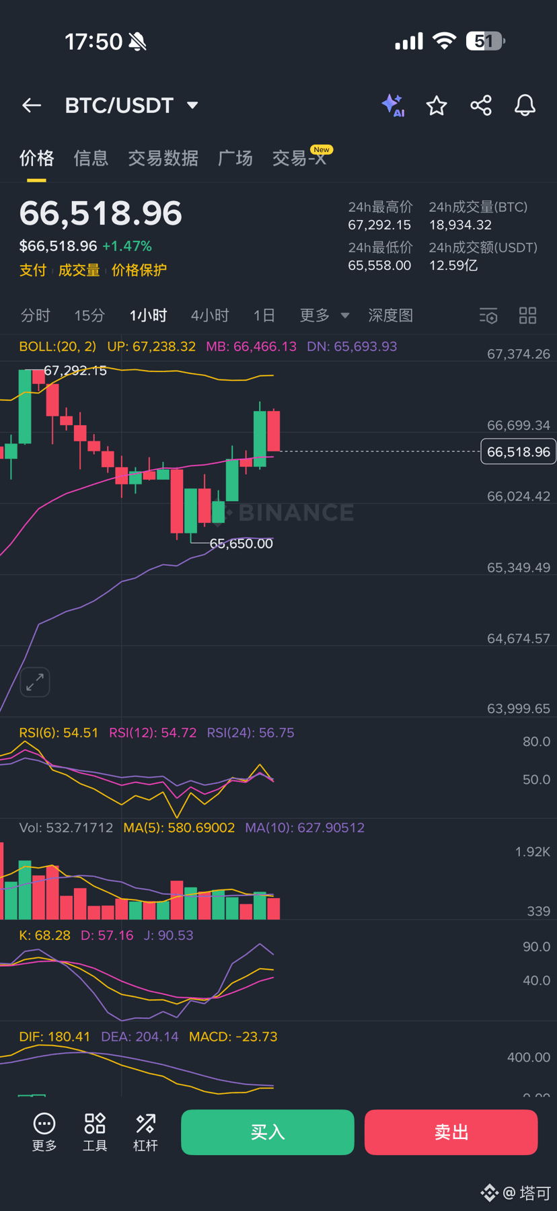Viewport: 557px width, 1211px height.
Task: Tap the RSI(6): 54.51 indicator label
Action: point(59,733)
